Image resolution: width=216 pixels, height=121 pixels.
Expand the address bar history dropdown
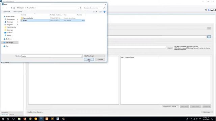78,8
